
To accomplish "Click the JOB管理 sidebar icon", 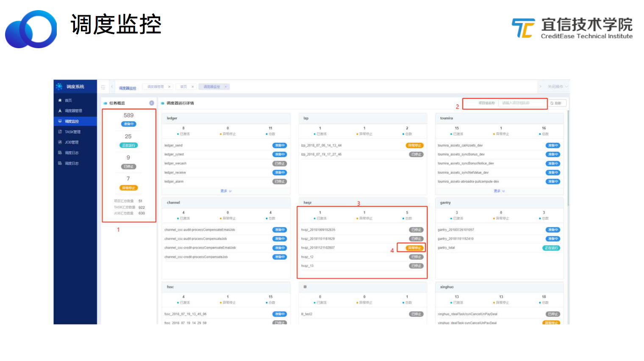I will pyautogui.click(x=60, y=142).
